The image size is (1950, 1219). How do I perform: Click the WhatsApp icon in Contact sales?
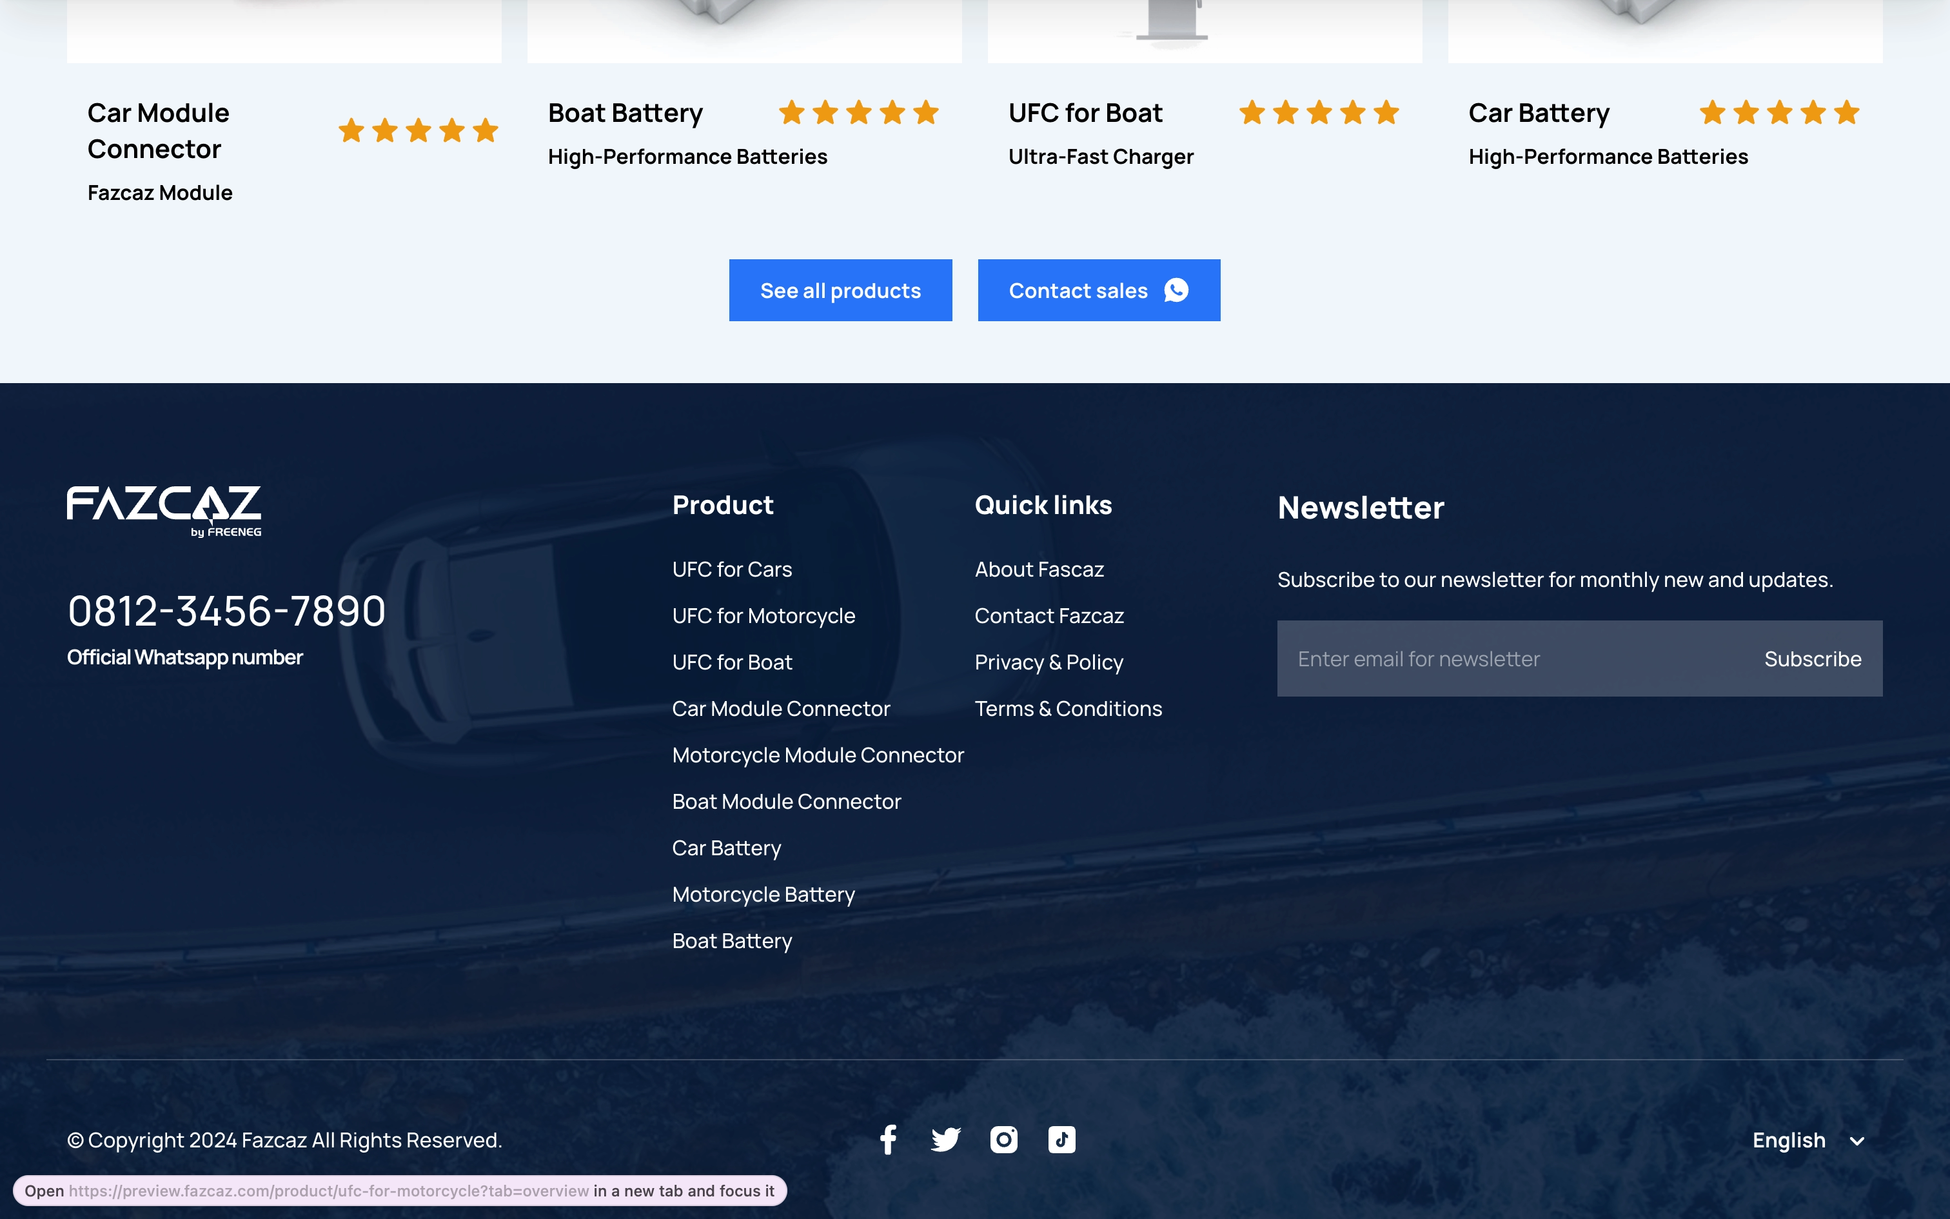point(1176,290)
